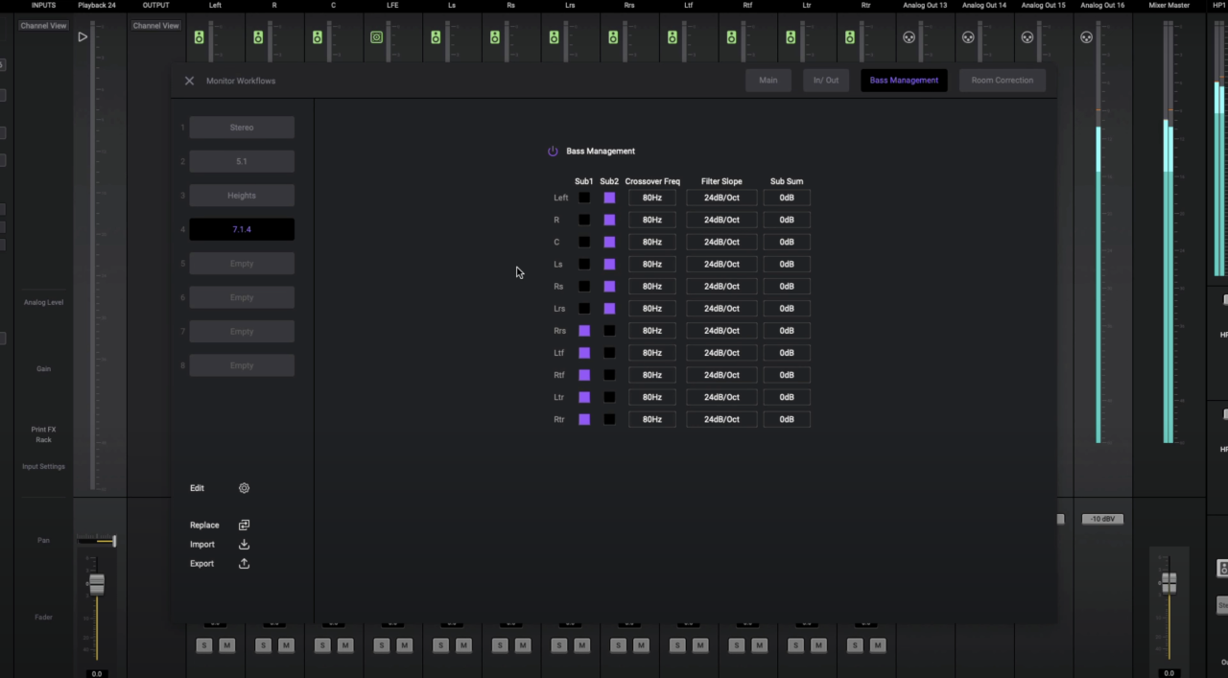This screenshot has height=678, width=1228.
Task: Switch to the In/ Out tab
Action: pyautogui.click(x=826, y=81)
